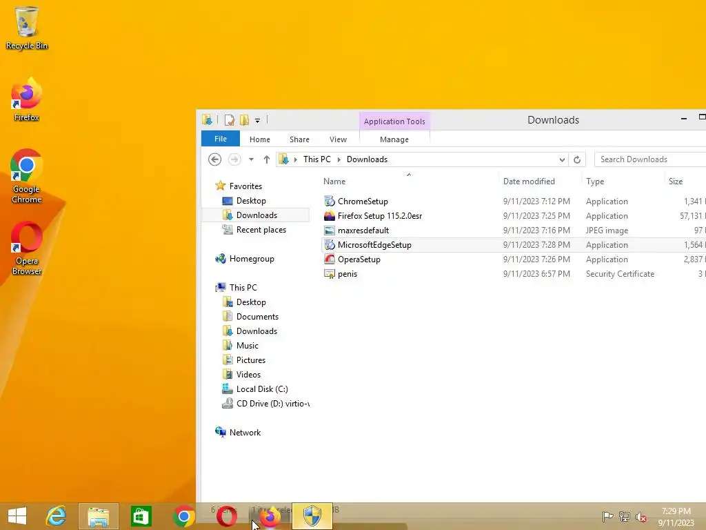Click the Forward navigation arrow
Image resolution: width=706 pixels, height=530 pixels.
pos(234,159)
